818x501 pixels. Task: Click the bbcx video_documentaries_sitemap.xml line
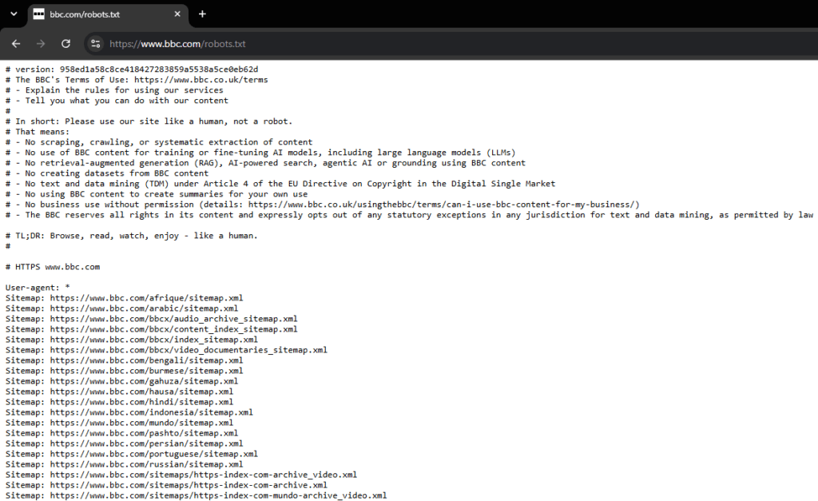[x=166, y=350]
